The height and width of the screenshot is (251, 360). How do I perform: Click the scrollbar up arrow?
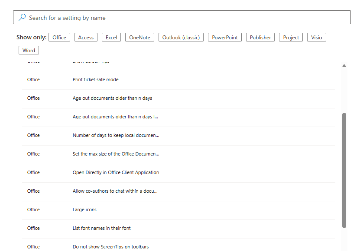[344, 66]
